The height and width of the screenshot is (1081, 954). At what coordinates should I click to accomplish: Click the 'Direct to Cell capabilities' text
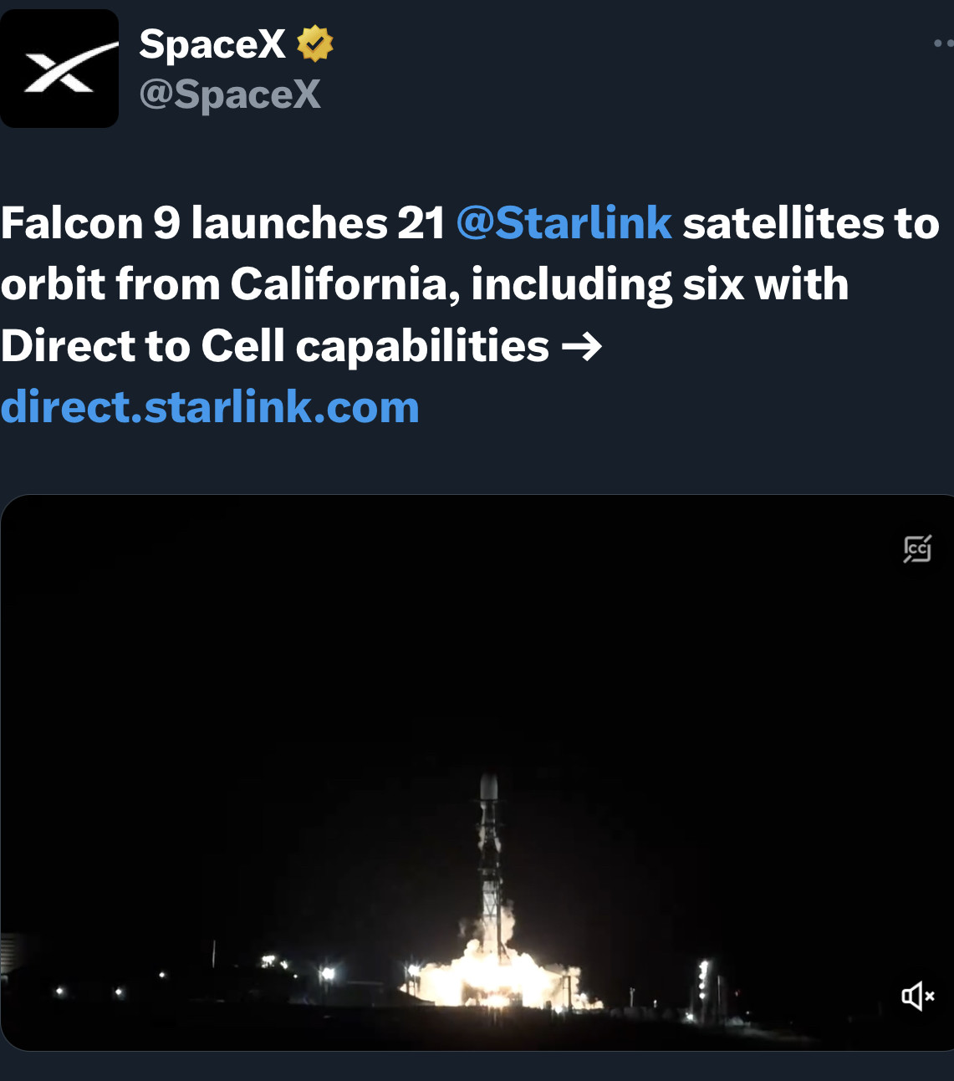(x=275, y=346)
